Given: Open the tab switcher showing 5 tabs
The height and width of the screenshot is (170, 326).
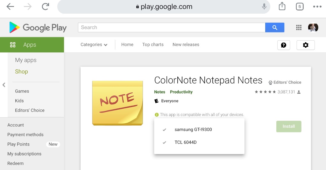Looking at the screenshot, I should (300, 7).
